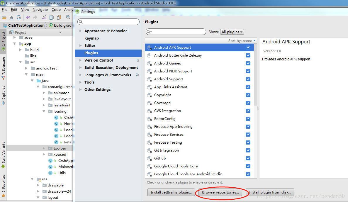Select Keymap in settings list

click(x=91, y=38)
